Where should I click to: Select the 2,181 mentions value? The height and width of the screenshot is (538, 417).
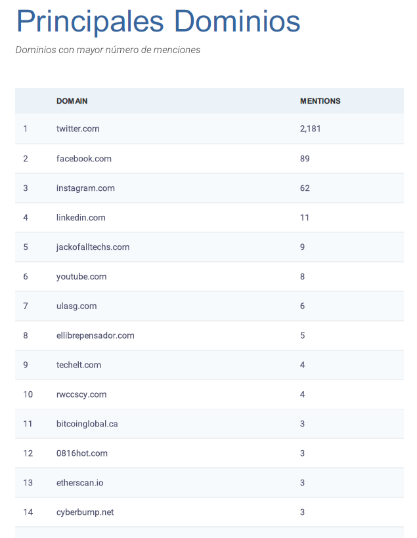tap(310, 129)
